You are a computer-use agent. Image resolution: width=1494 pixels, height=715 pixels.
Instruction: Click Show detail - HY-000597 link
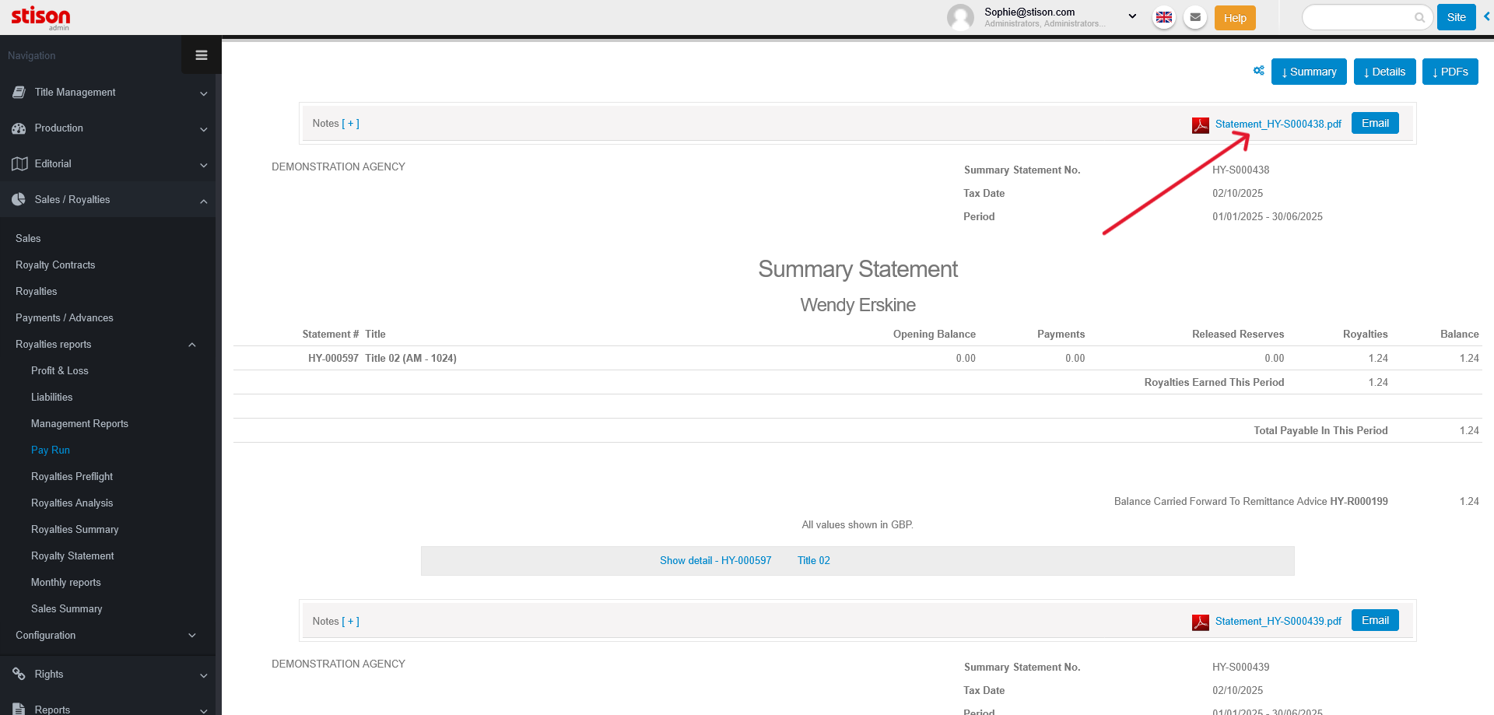715,561
